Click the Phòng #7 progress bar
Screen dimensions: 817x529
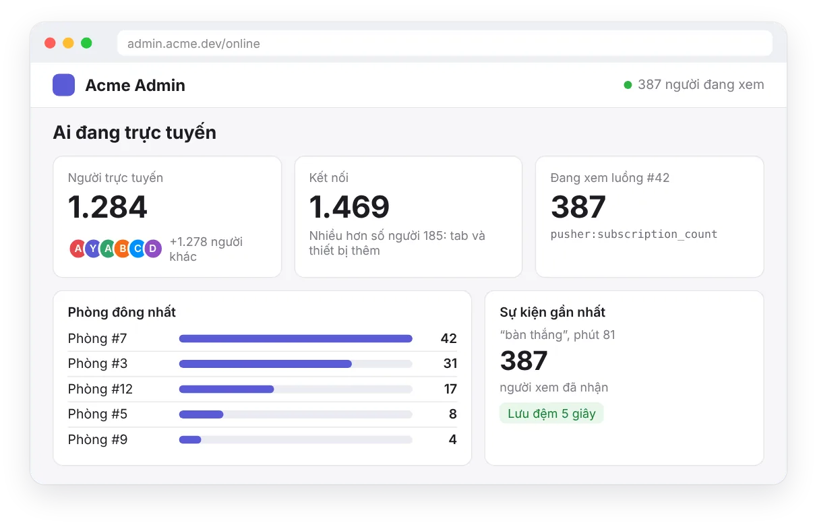(295, 338)
